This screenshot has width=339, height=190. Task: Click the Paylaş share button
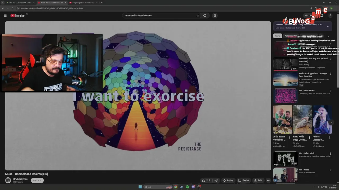(228, 180)
